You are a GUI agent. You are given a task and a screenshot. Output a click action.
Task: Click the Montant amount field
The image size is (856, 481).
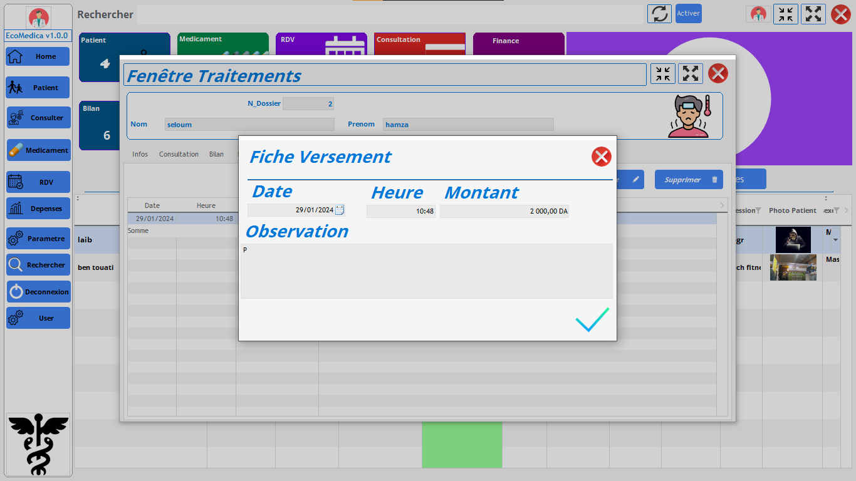pos(504,212)
